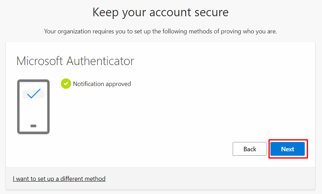Open the 'I want to set up a different method' link

click(59, 179)
